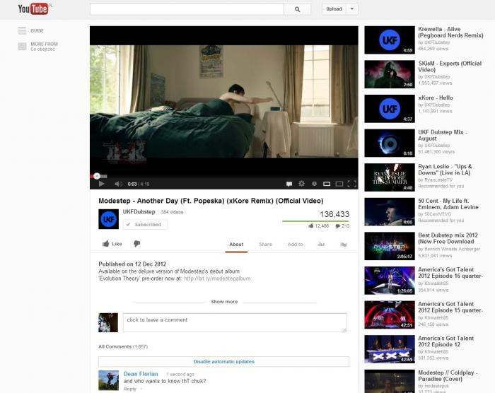Screen dimensions: 495x393
Task: Open UKFDubstep channel name link
Action: pyautogui.click(x=139, y=211)
